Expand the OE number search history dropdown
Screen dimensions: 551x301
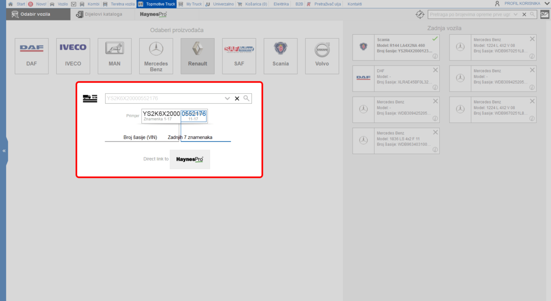tap(516, 14)
